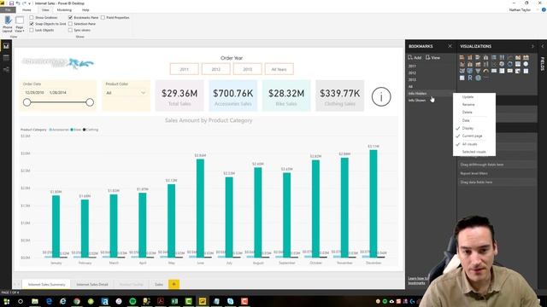
Task: Choose Update in bookmark context menu
Action: pos(468,96)
